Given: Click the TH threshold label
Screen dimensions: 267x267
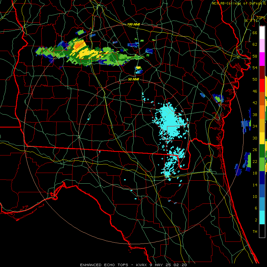Looking at the screenshot, I should pos(255,232).
